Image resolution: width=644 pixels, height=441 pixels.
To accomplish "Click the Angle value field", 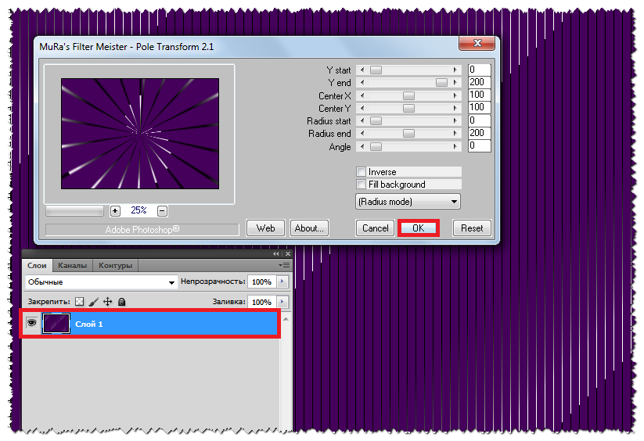I will [x=480, y=145].
